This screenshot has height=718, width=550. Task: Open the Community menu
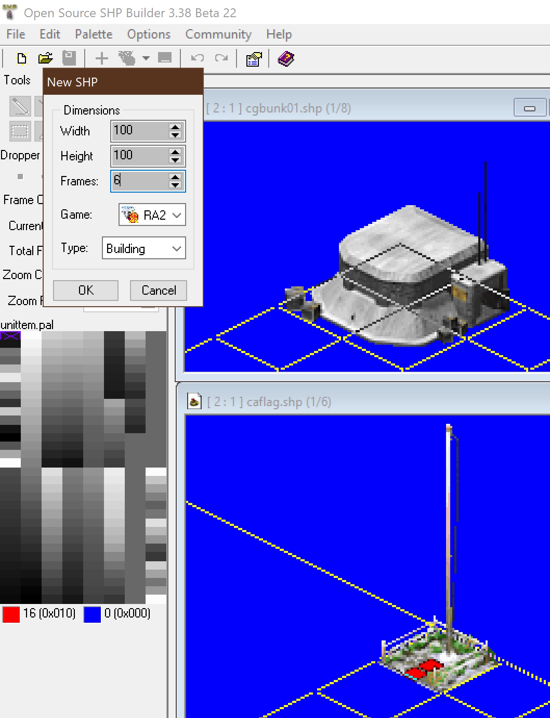tap(218, 34)
